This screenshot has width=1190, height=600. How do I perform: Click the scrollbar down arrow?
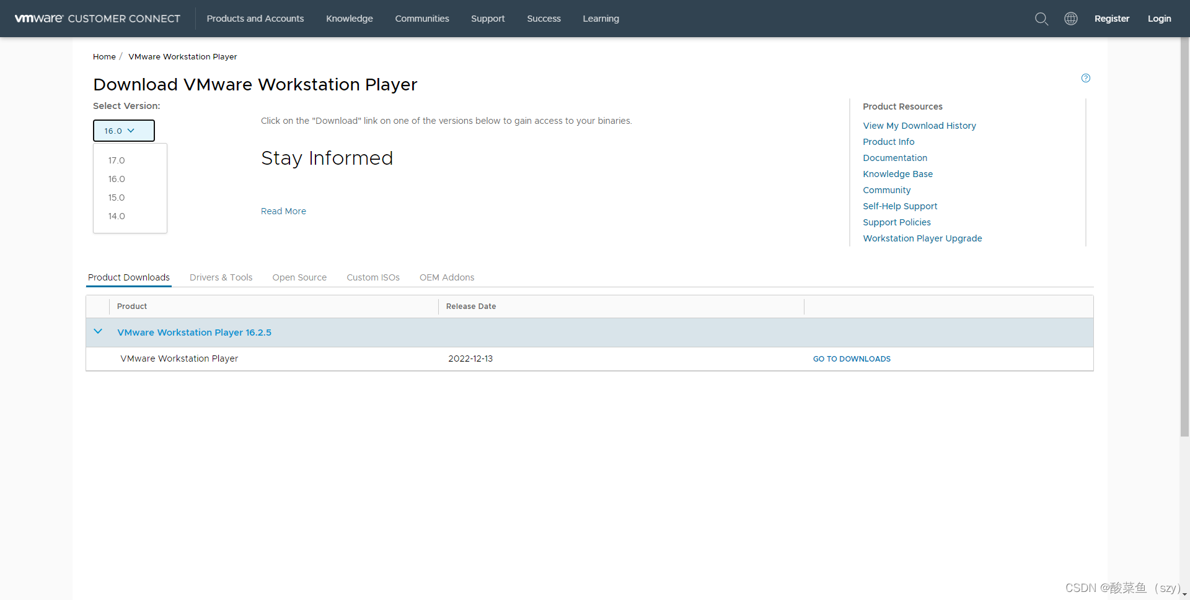coord(1184,594)
